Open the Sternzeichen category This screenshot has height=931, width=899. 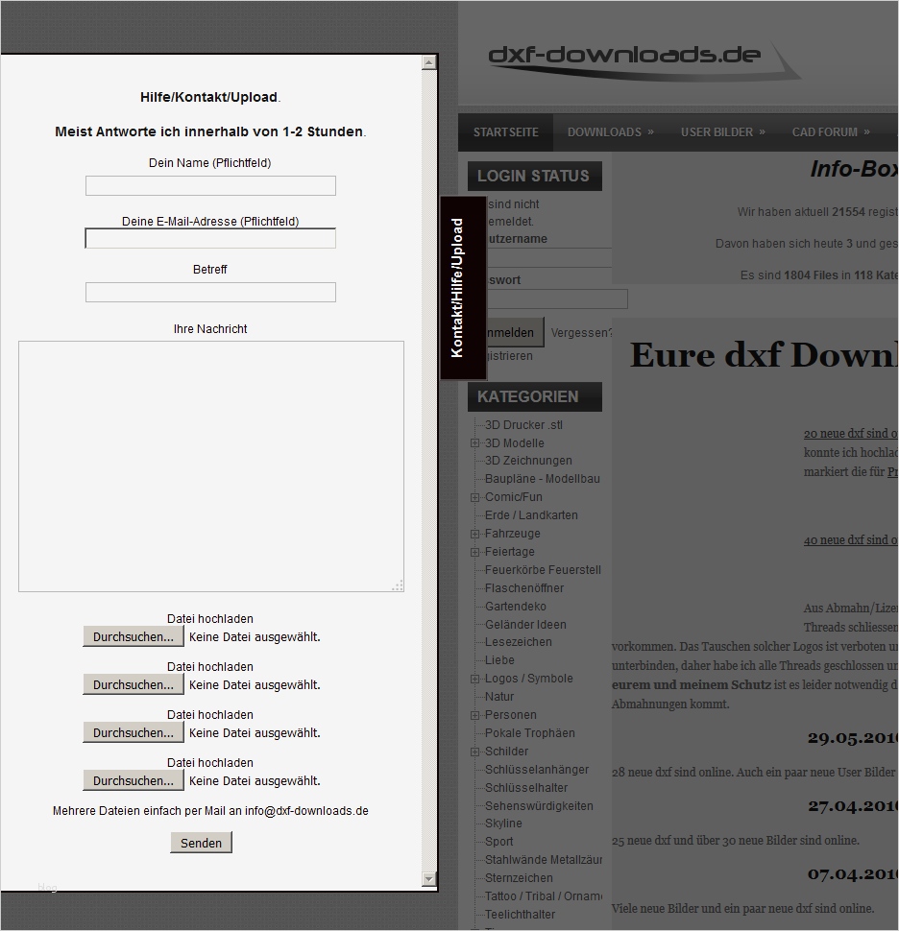click(x=519, y=877)
